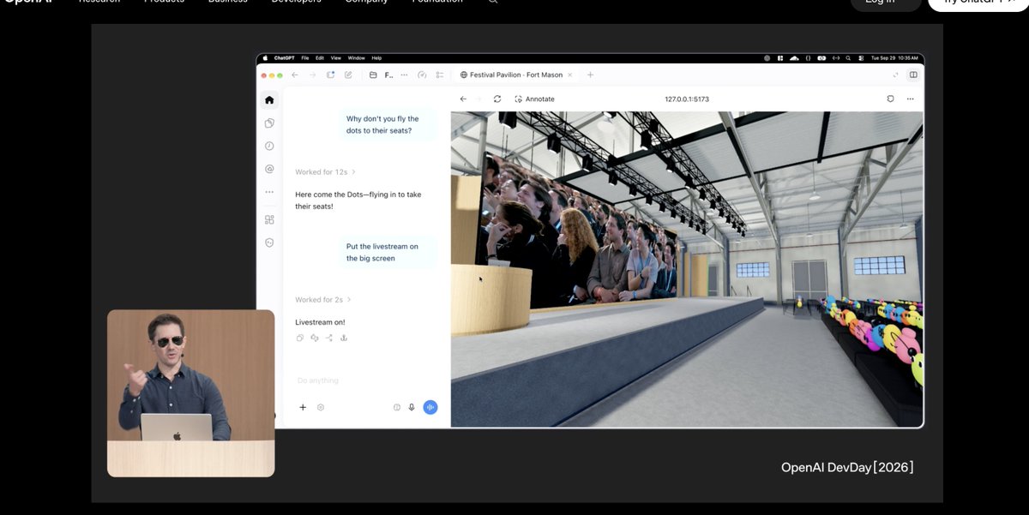The image size is (1029, 515).
Task: Copy the 'Livestream on!' response
Action: (x=300, y=338)
